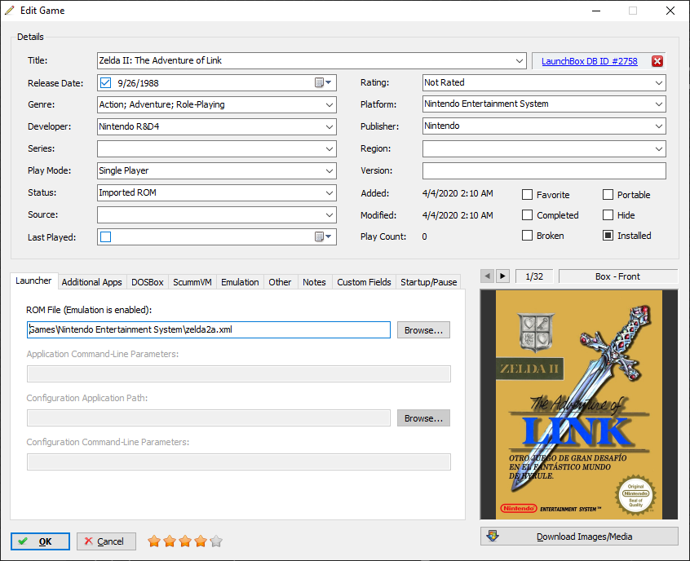Switch to the Additional Apps tab
The image size is (690, 561).
tap(91, 282)
